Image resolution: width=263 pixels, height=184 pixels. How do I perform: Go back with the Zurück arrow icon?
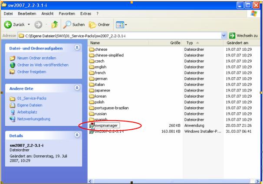[x=8, y=25]
